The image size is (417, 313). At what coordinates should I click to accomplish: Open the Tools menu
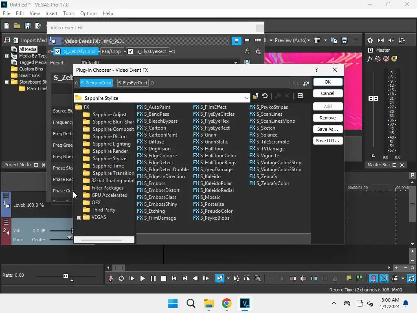[x=69, y=13]
